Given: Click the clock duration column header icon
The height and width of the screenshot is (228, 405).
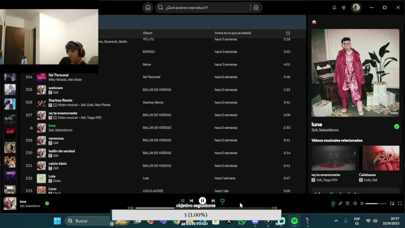Looking at the screenshot, I should click(x=288, y=33).
